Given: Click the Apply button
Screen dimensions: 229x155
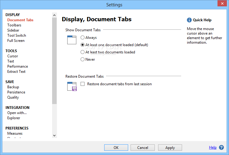Looking at the screenshot, I should click(170, 147).
